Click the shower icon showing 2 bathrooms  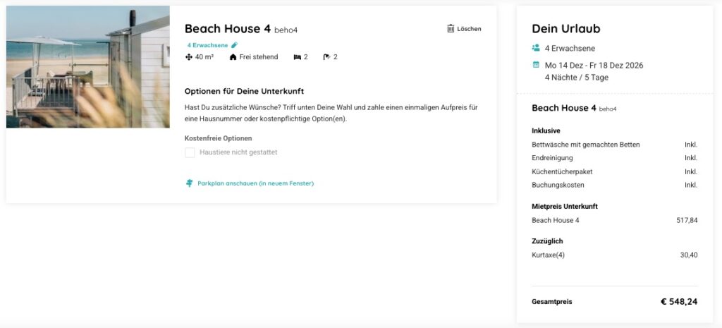pyautogui.click(x=327, y=57)
